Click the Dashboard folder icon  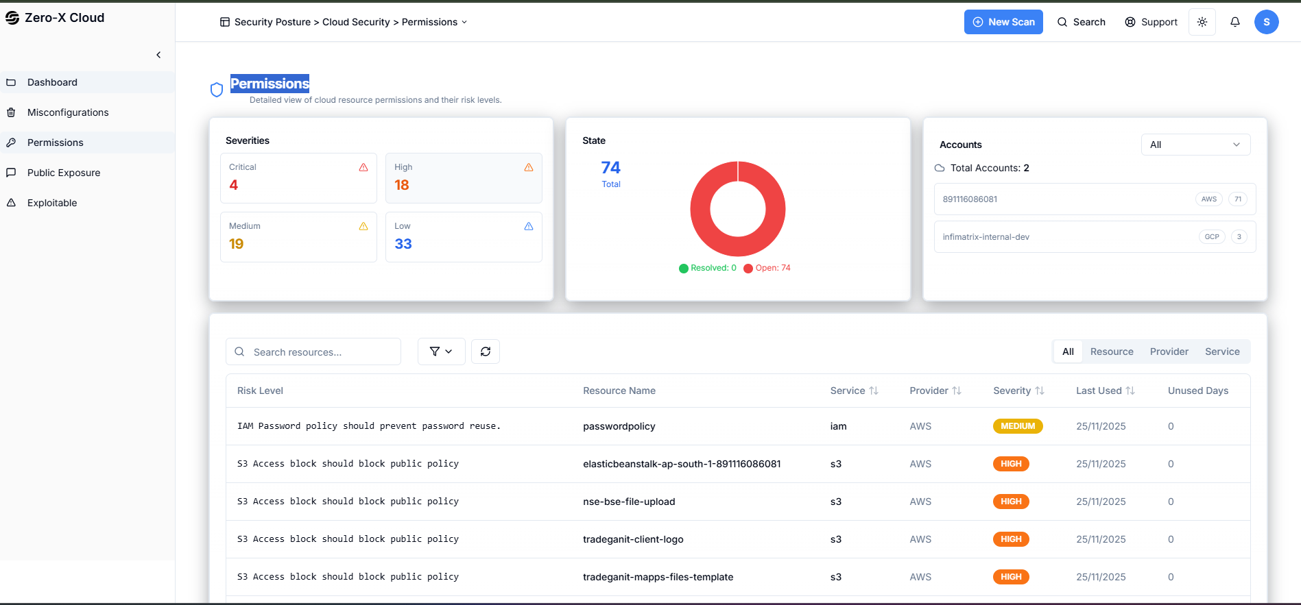pyautogui.click(x=11, y=82)
